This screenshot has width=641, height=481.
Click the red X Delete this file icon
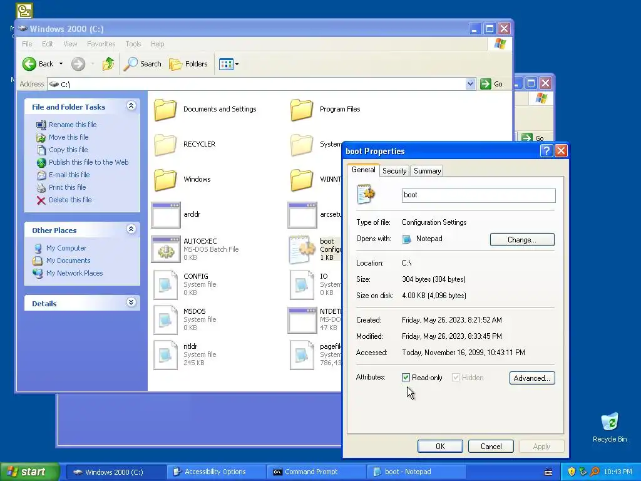(41, 200)
